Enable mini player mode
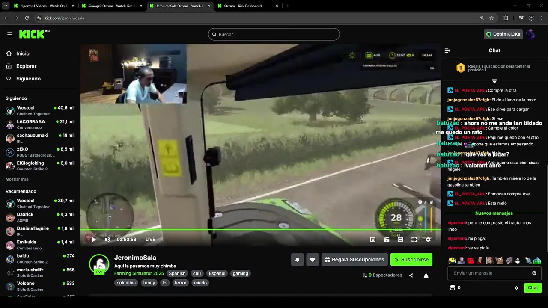Screen dimensions: 548x308 pos(372,240)
